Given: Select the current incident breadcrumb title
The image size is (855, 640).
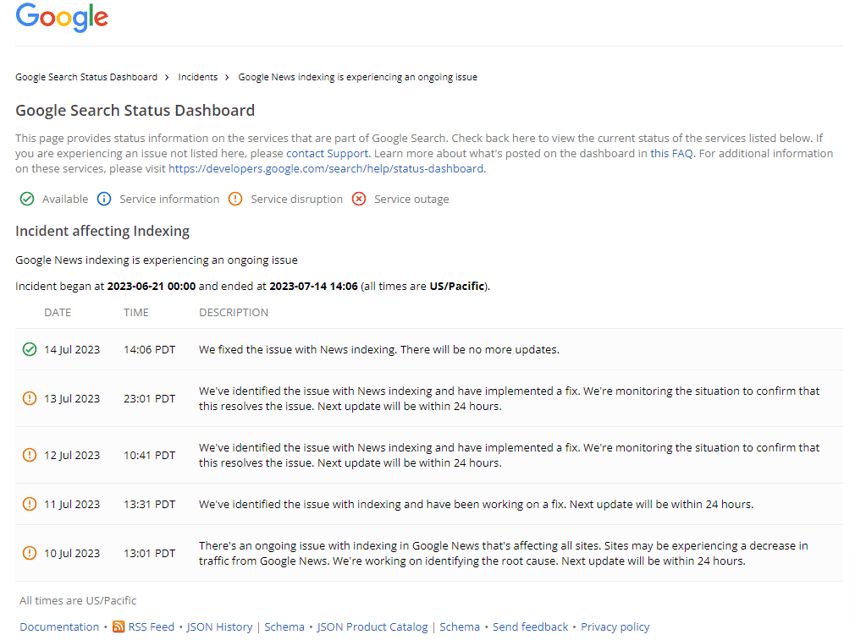Looking at the screenshot, I should click(x=358, y=77).
